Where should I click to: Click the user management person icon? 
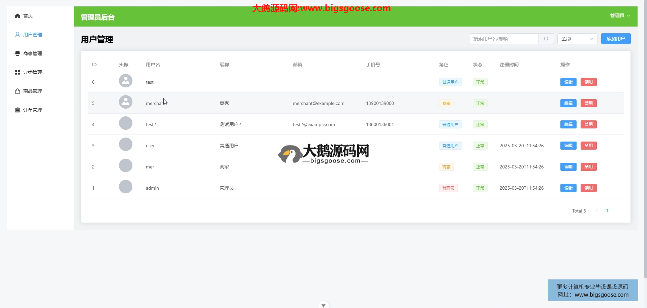tap(18, 35)
